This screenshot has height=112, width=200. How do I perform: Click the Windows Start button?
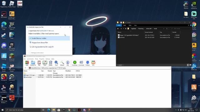2,110
